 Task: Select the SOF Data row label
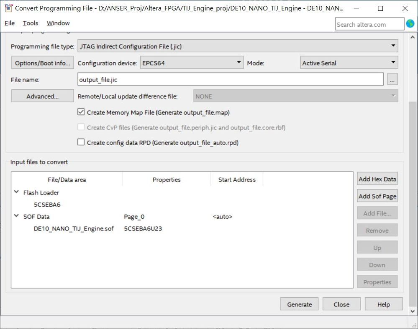(36, 217)
